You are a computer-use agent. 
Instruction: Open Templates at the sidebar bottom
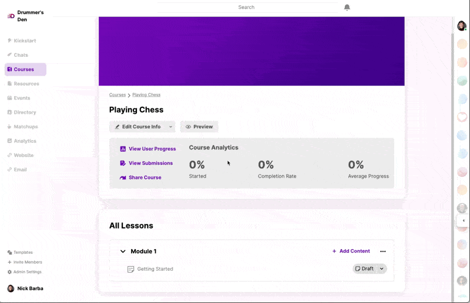pyautogui.click(x=20, y=253)
